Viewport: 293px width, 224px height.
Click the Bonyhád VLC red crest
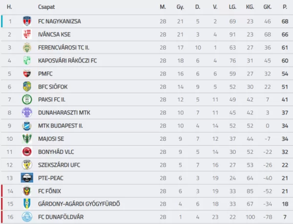(x=27, y=152)
